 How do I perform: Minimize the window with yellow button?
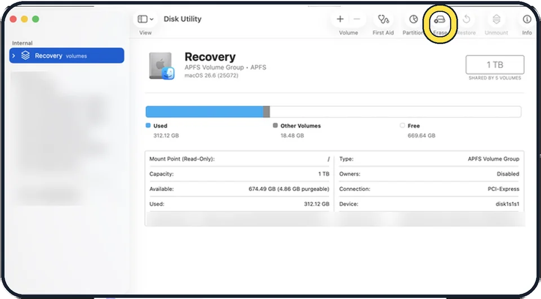pos(24,19)
